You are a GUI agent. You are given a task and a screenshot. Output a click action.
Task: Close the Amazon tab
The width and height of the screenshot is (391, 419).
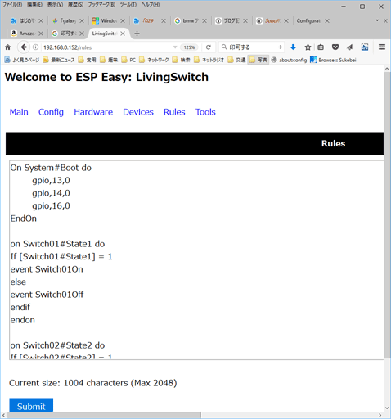coord(41,34)
